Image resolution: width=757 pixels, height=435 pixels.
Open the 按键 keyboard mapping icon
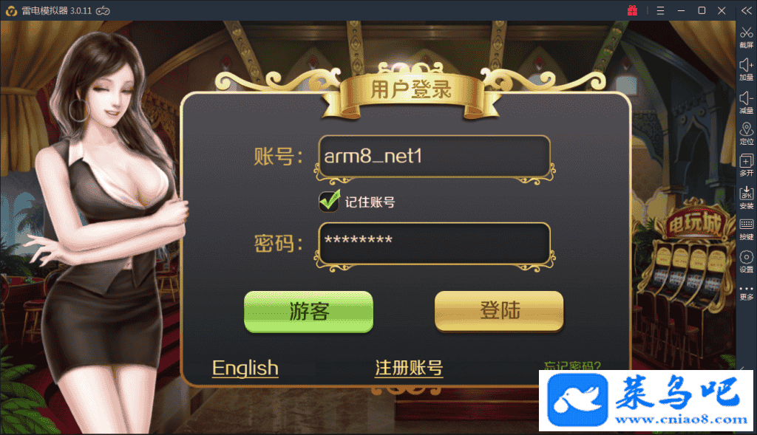(747, 225)
